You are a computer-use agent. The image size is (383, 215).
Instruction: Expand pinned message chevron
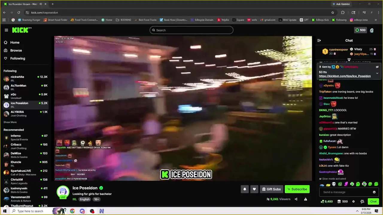pos(377,73)
